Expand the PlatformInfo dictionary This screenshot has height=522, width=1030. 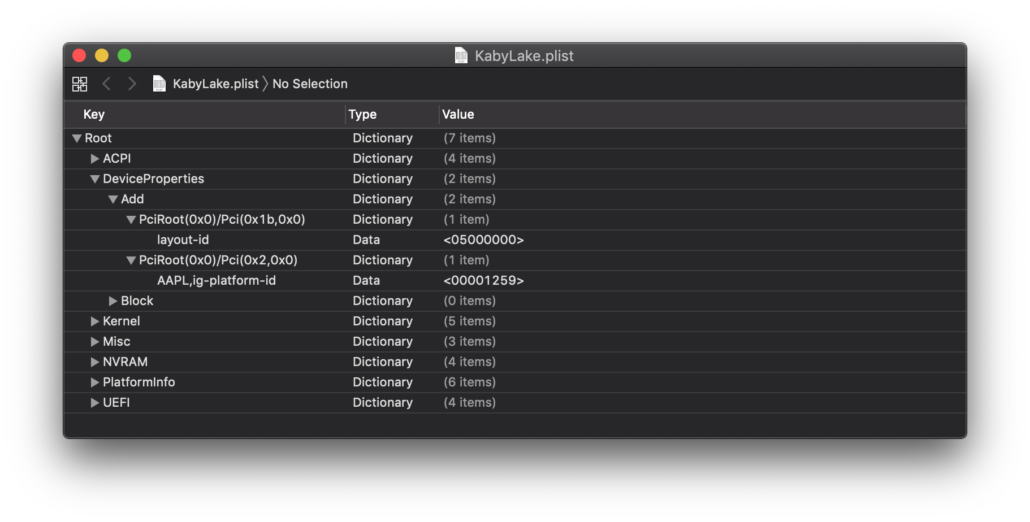[94, 382]
